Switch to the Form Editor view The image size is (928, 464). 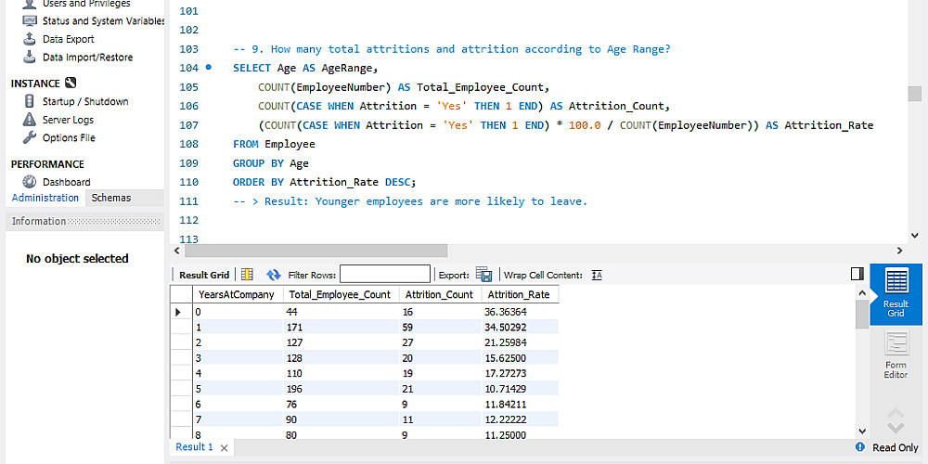point(896,354)
